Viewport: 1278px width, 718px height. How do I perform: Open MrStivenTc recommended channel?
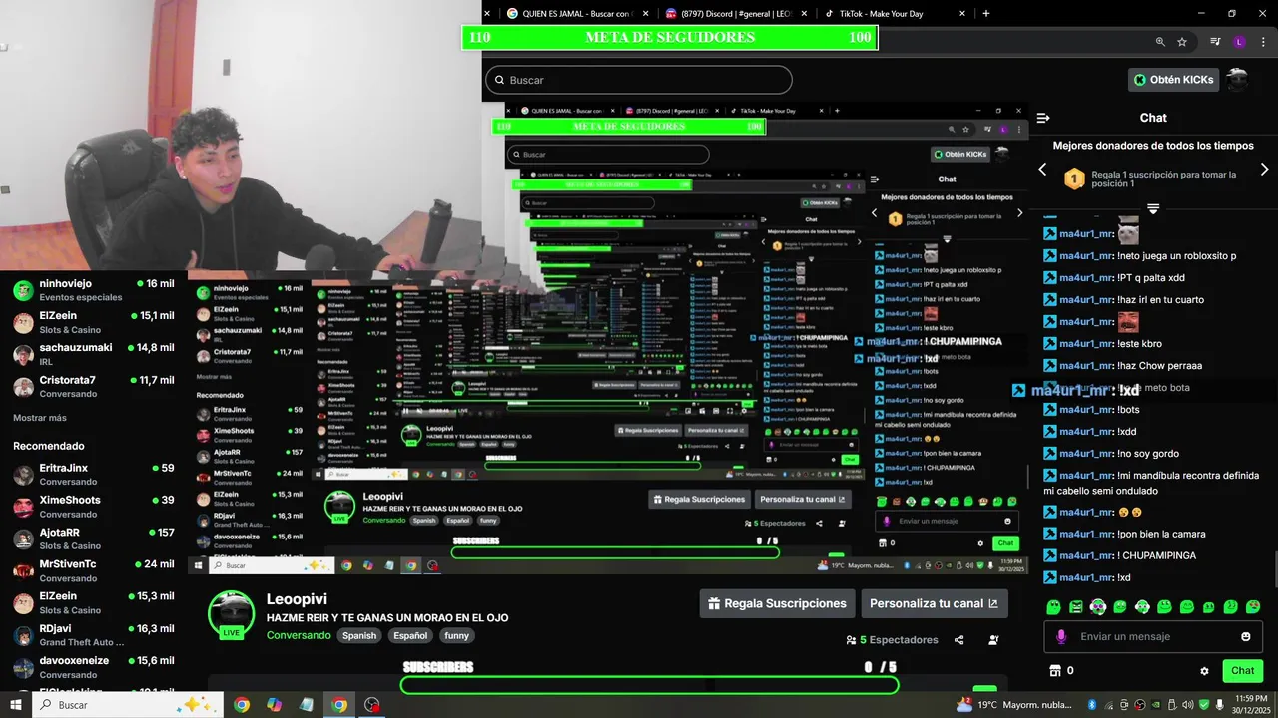94,570
